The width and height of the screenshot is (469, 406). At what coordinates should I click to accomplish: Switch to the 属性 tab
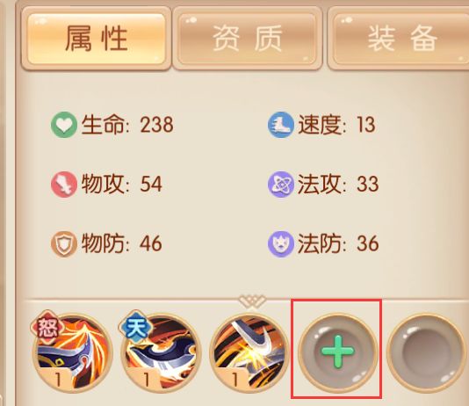[x=97, y=39]
